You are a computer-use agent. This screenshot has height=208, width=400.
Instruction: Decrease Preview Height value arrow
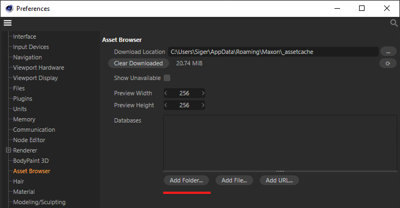click(x=166, y=105)
